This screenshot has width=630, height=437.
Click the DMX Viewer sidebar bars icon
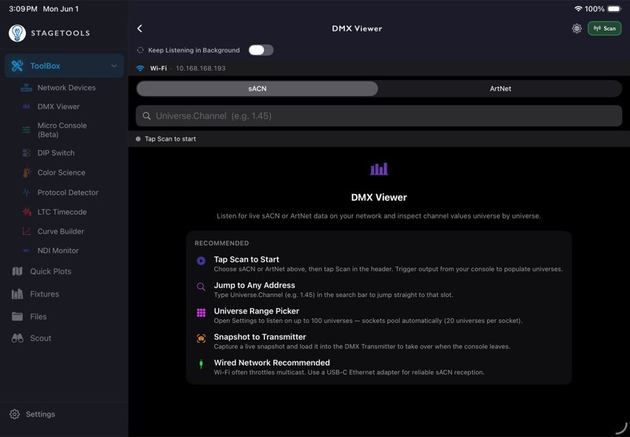pos(27,106)
